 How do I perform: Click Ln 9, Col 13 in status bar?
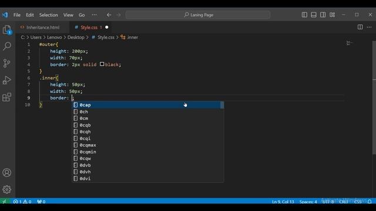coord(283,202)
